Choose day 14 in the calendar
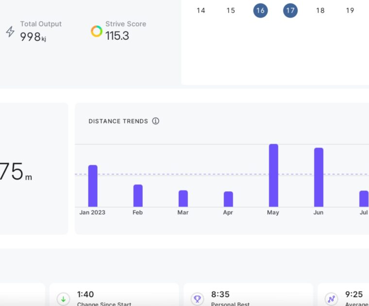This screenshot has height=306, width=369. [201, 10]
